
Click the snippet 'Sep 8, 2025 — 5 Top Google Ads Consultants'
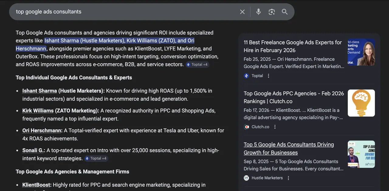tap(291, 161)
